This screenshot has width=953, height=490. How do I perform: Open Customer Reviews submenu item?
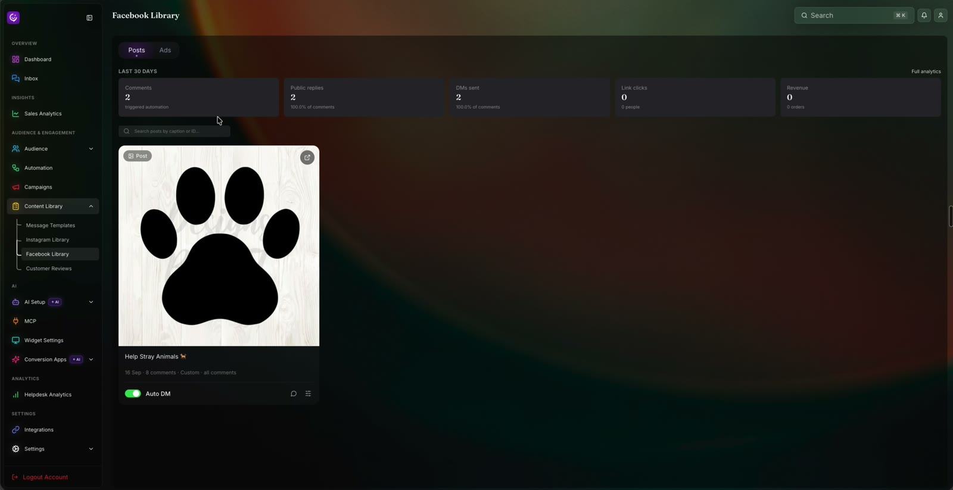pyautogui.click(x=49, y=269)
